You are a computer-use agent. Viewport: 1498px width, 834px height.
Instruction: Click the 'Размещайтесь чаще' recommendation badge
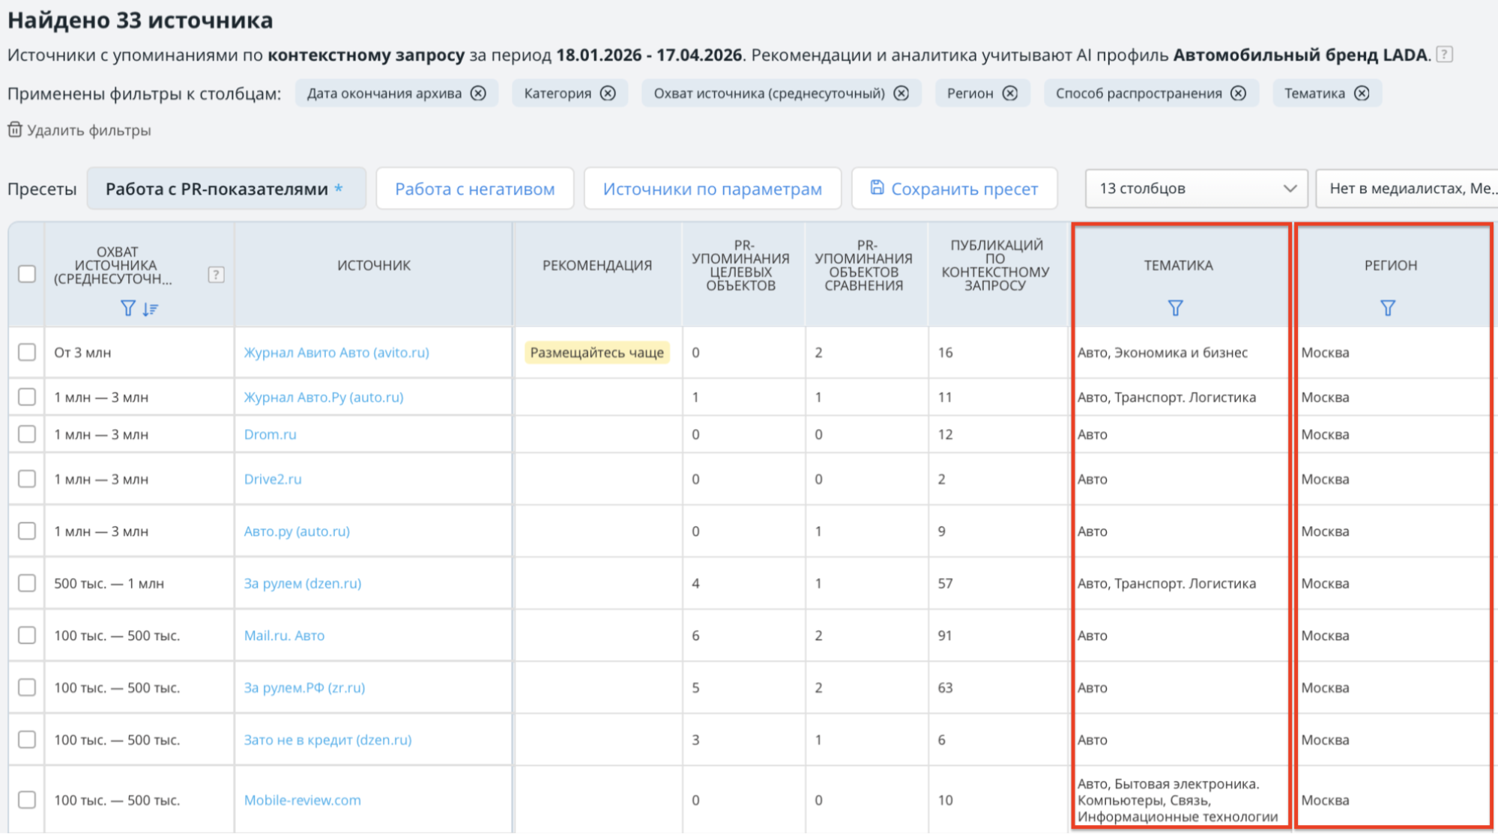[x=597, y=353]
